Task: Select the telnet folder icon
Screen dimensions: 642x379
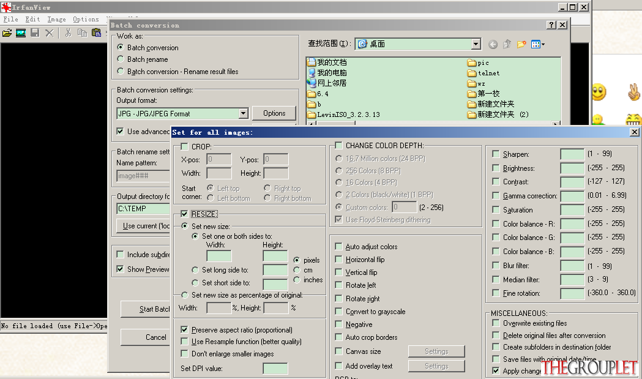Action: 472,73
